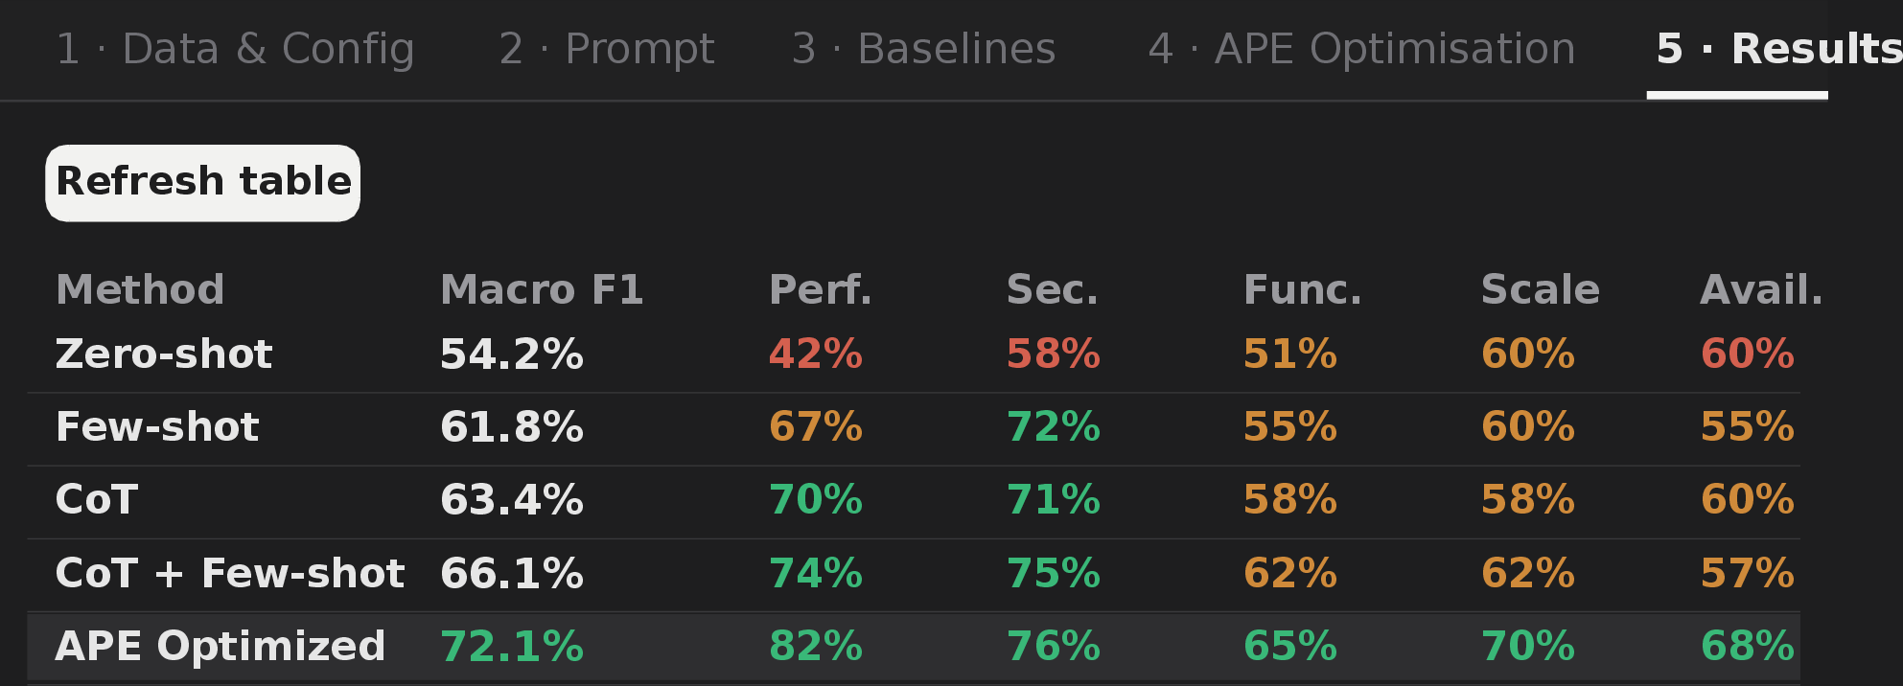Click the Avail. column header

1761,289
